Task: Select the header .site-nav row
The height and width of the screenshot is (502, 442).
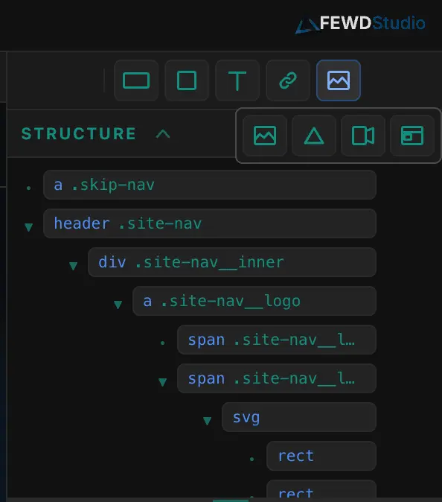Action: point(210,223)
